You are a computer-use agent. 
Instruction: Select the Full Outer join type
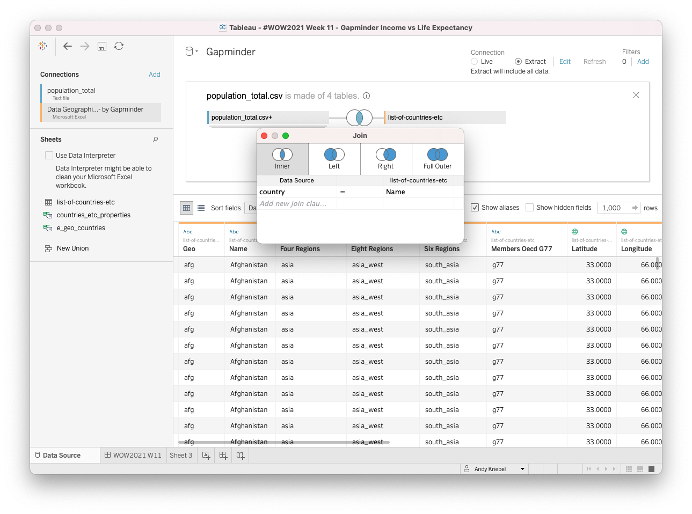(438, 159)
